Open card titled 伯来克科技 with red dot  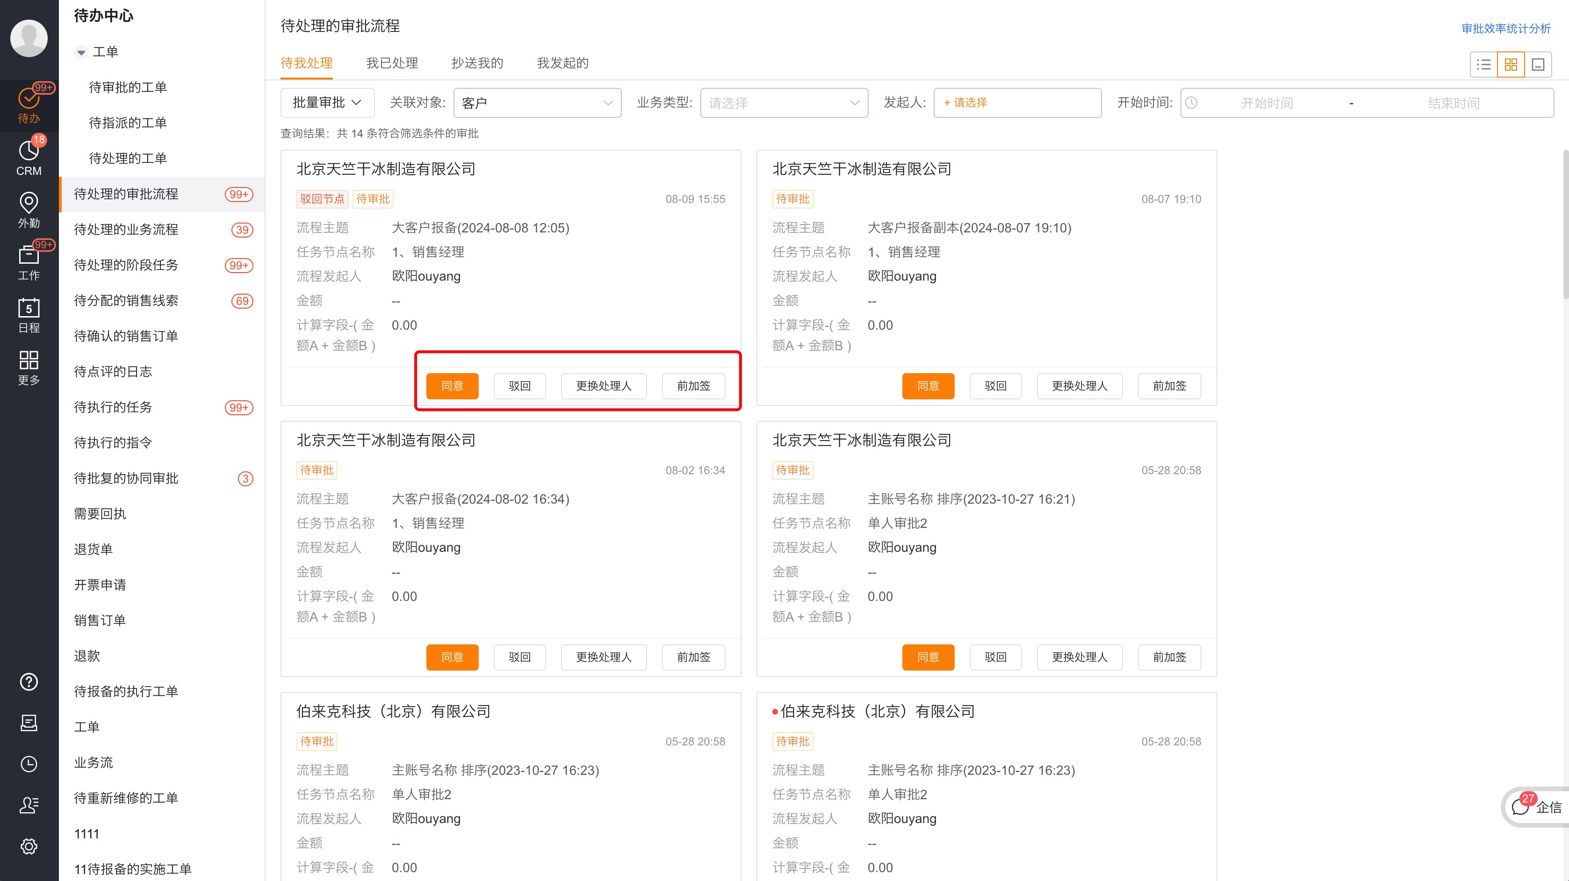pos(877,712)
